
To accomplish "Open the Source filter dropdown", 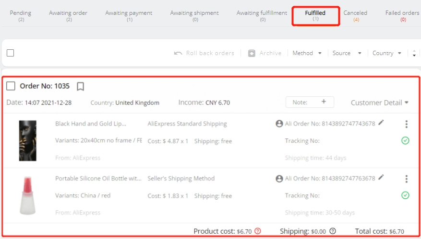I will click(347, 53).
